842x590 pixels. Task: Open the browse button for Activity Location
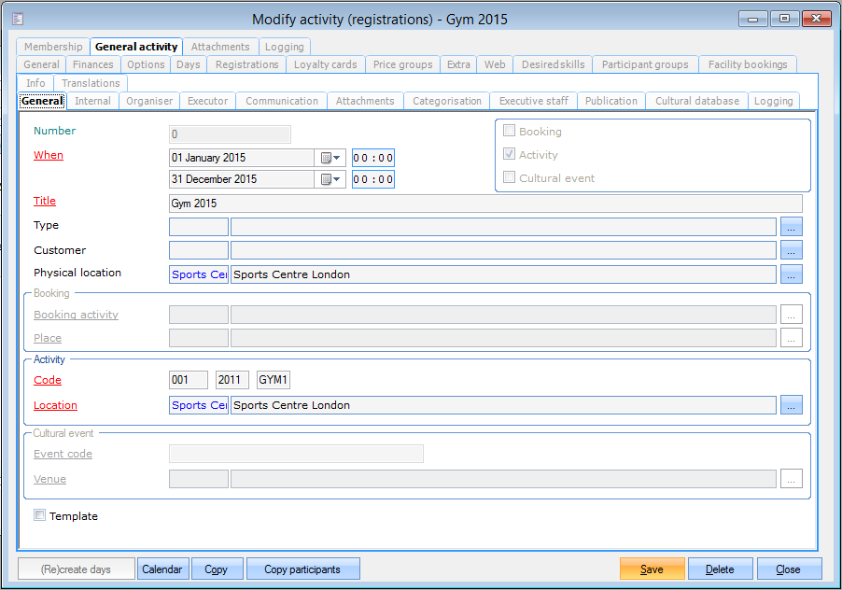click(x=791, y=405)
